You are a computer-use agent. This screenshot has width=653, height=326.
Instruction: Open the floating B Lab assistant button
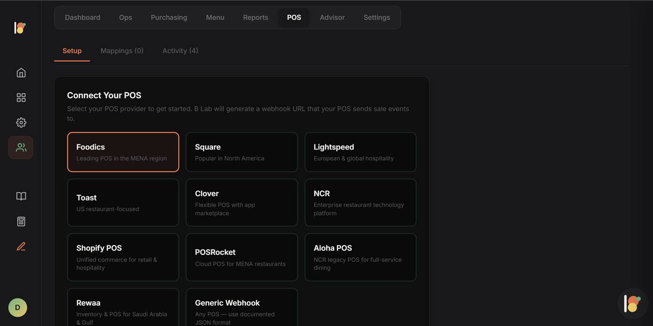[x=633, y=304]
